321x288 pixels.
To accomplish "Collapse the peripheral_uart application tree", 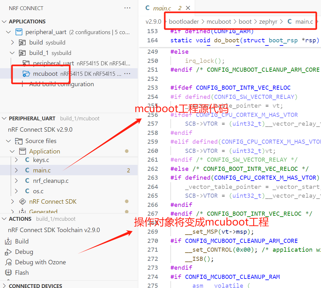I will [9, 32].
